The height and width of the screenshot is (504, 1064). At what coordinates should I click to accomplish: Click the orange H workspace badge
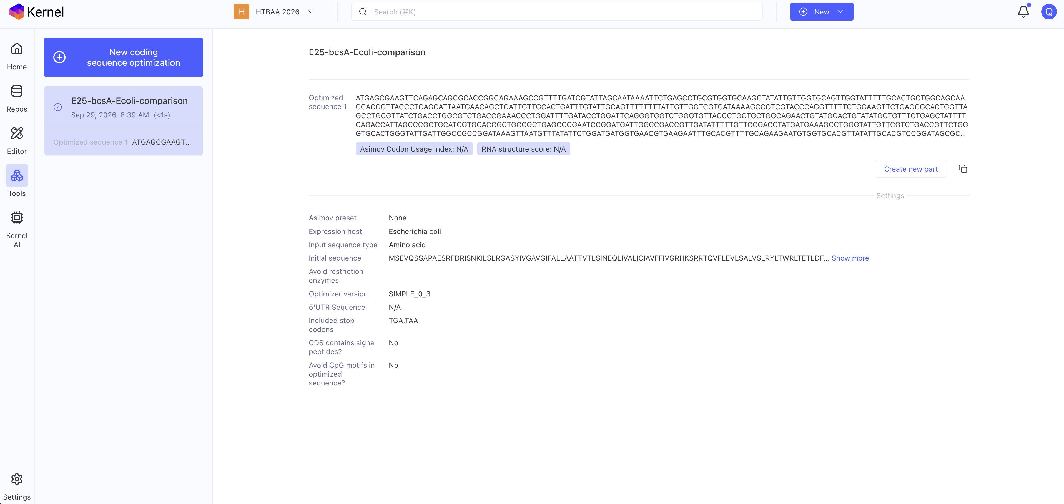241,12
